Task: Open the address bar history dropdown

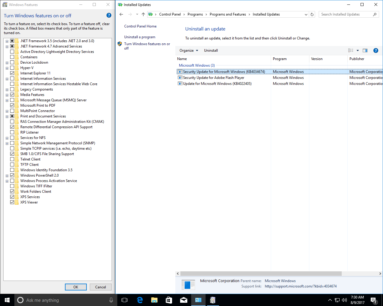Action: coord(306,14)
